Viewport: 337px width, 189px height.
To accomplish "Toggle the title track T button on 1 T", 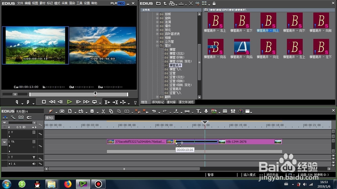I will 34,157.
